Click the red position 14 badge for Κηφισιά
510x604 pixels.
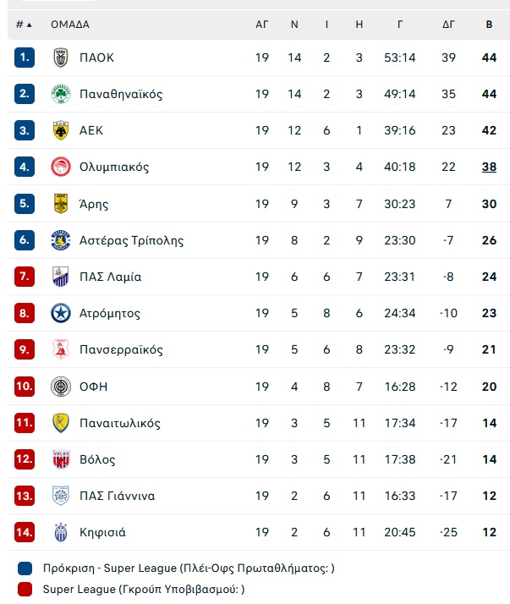tap(25, 532)
